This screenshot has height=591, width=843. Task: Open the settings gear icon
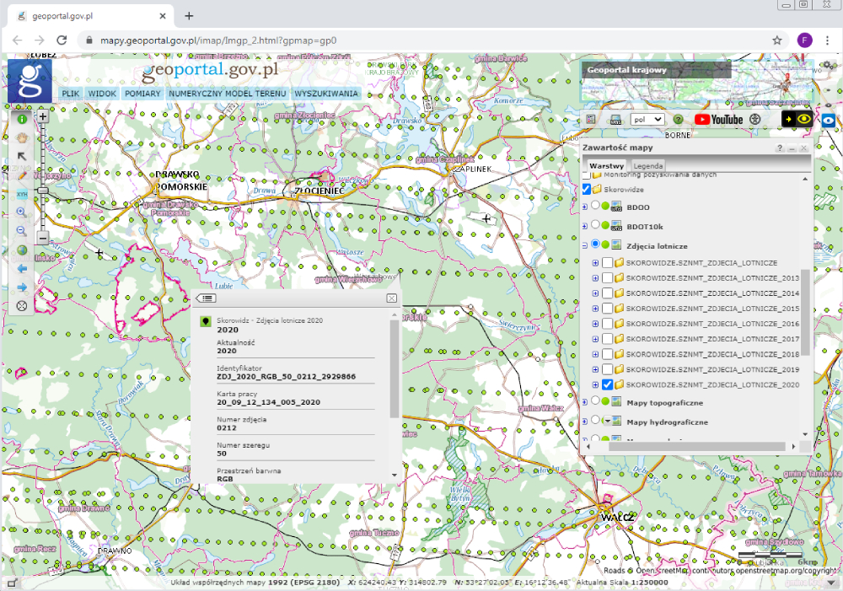coord(830,66)
